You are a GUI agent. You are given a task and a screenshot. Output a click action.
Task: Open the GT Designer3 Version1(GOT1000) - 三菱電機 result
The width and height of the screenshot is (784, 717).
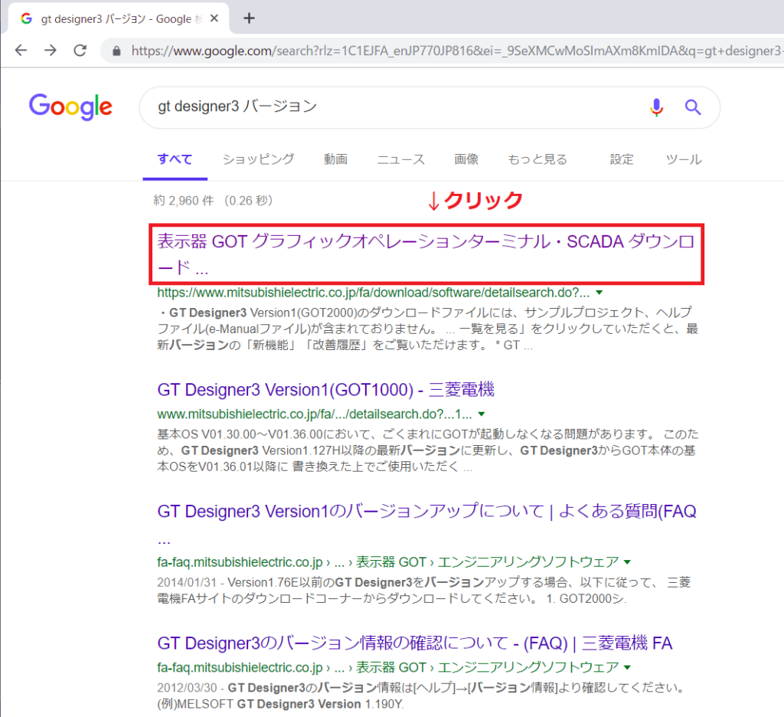click(x=325, y=390)
